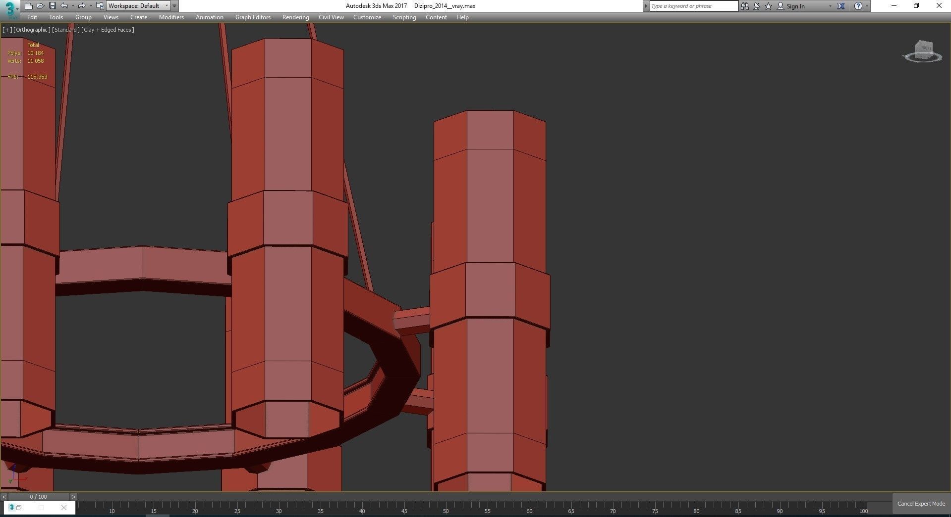Image resolution: width=951 pixels, height=517 pixels.
Task: Open the Help menu
Action: pos(462,17)
